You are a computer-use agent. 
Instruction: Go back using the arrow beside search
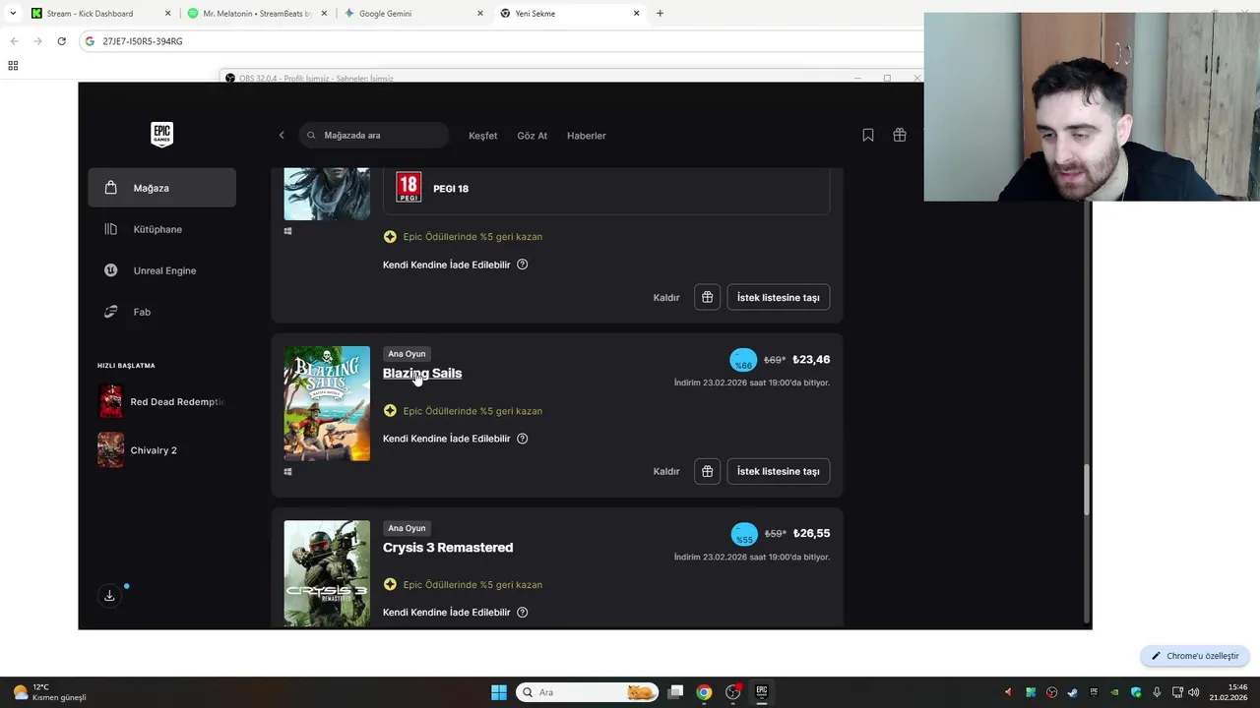click(x=282, y=136)
